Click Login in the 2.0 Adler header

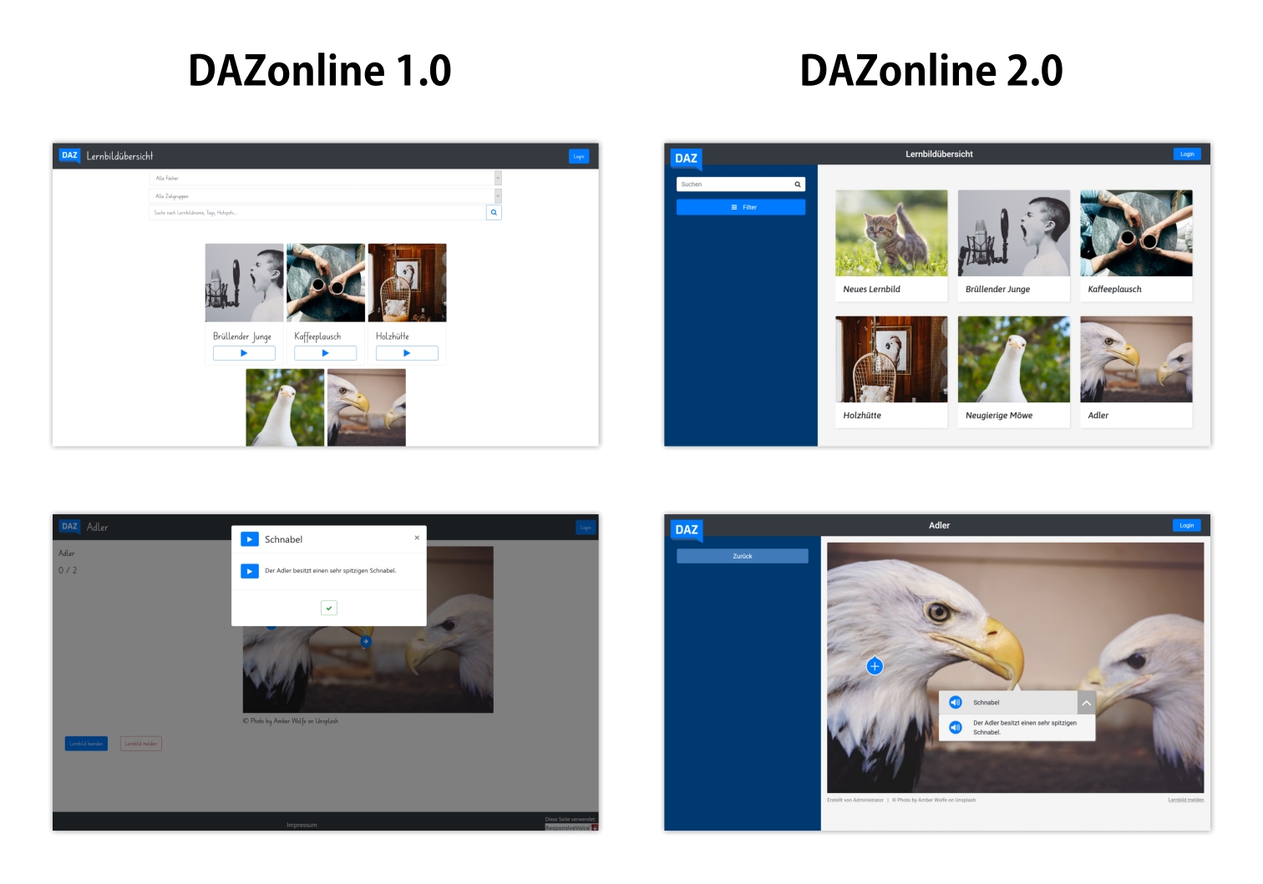[1187, 525]
